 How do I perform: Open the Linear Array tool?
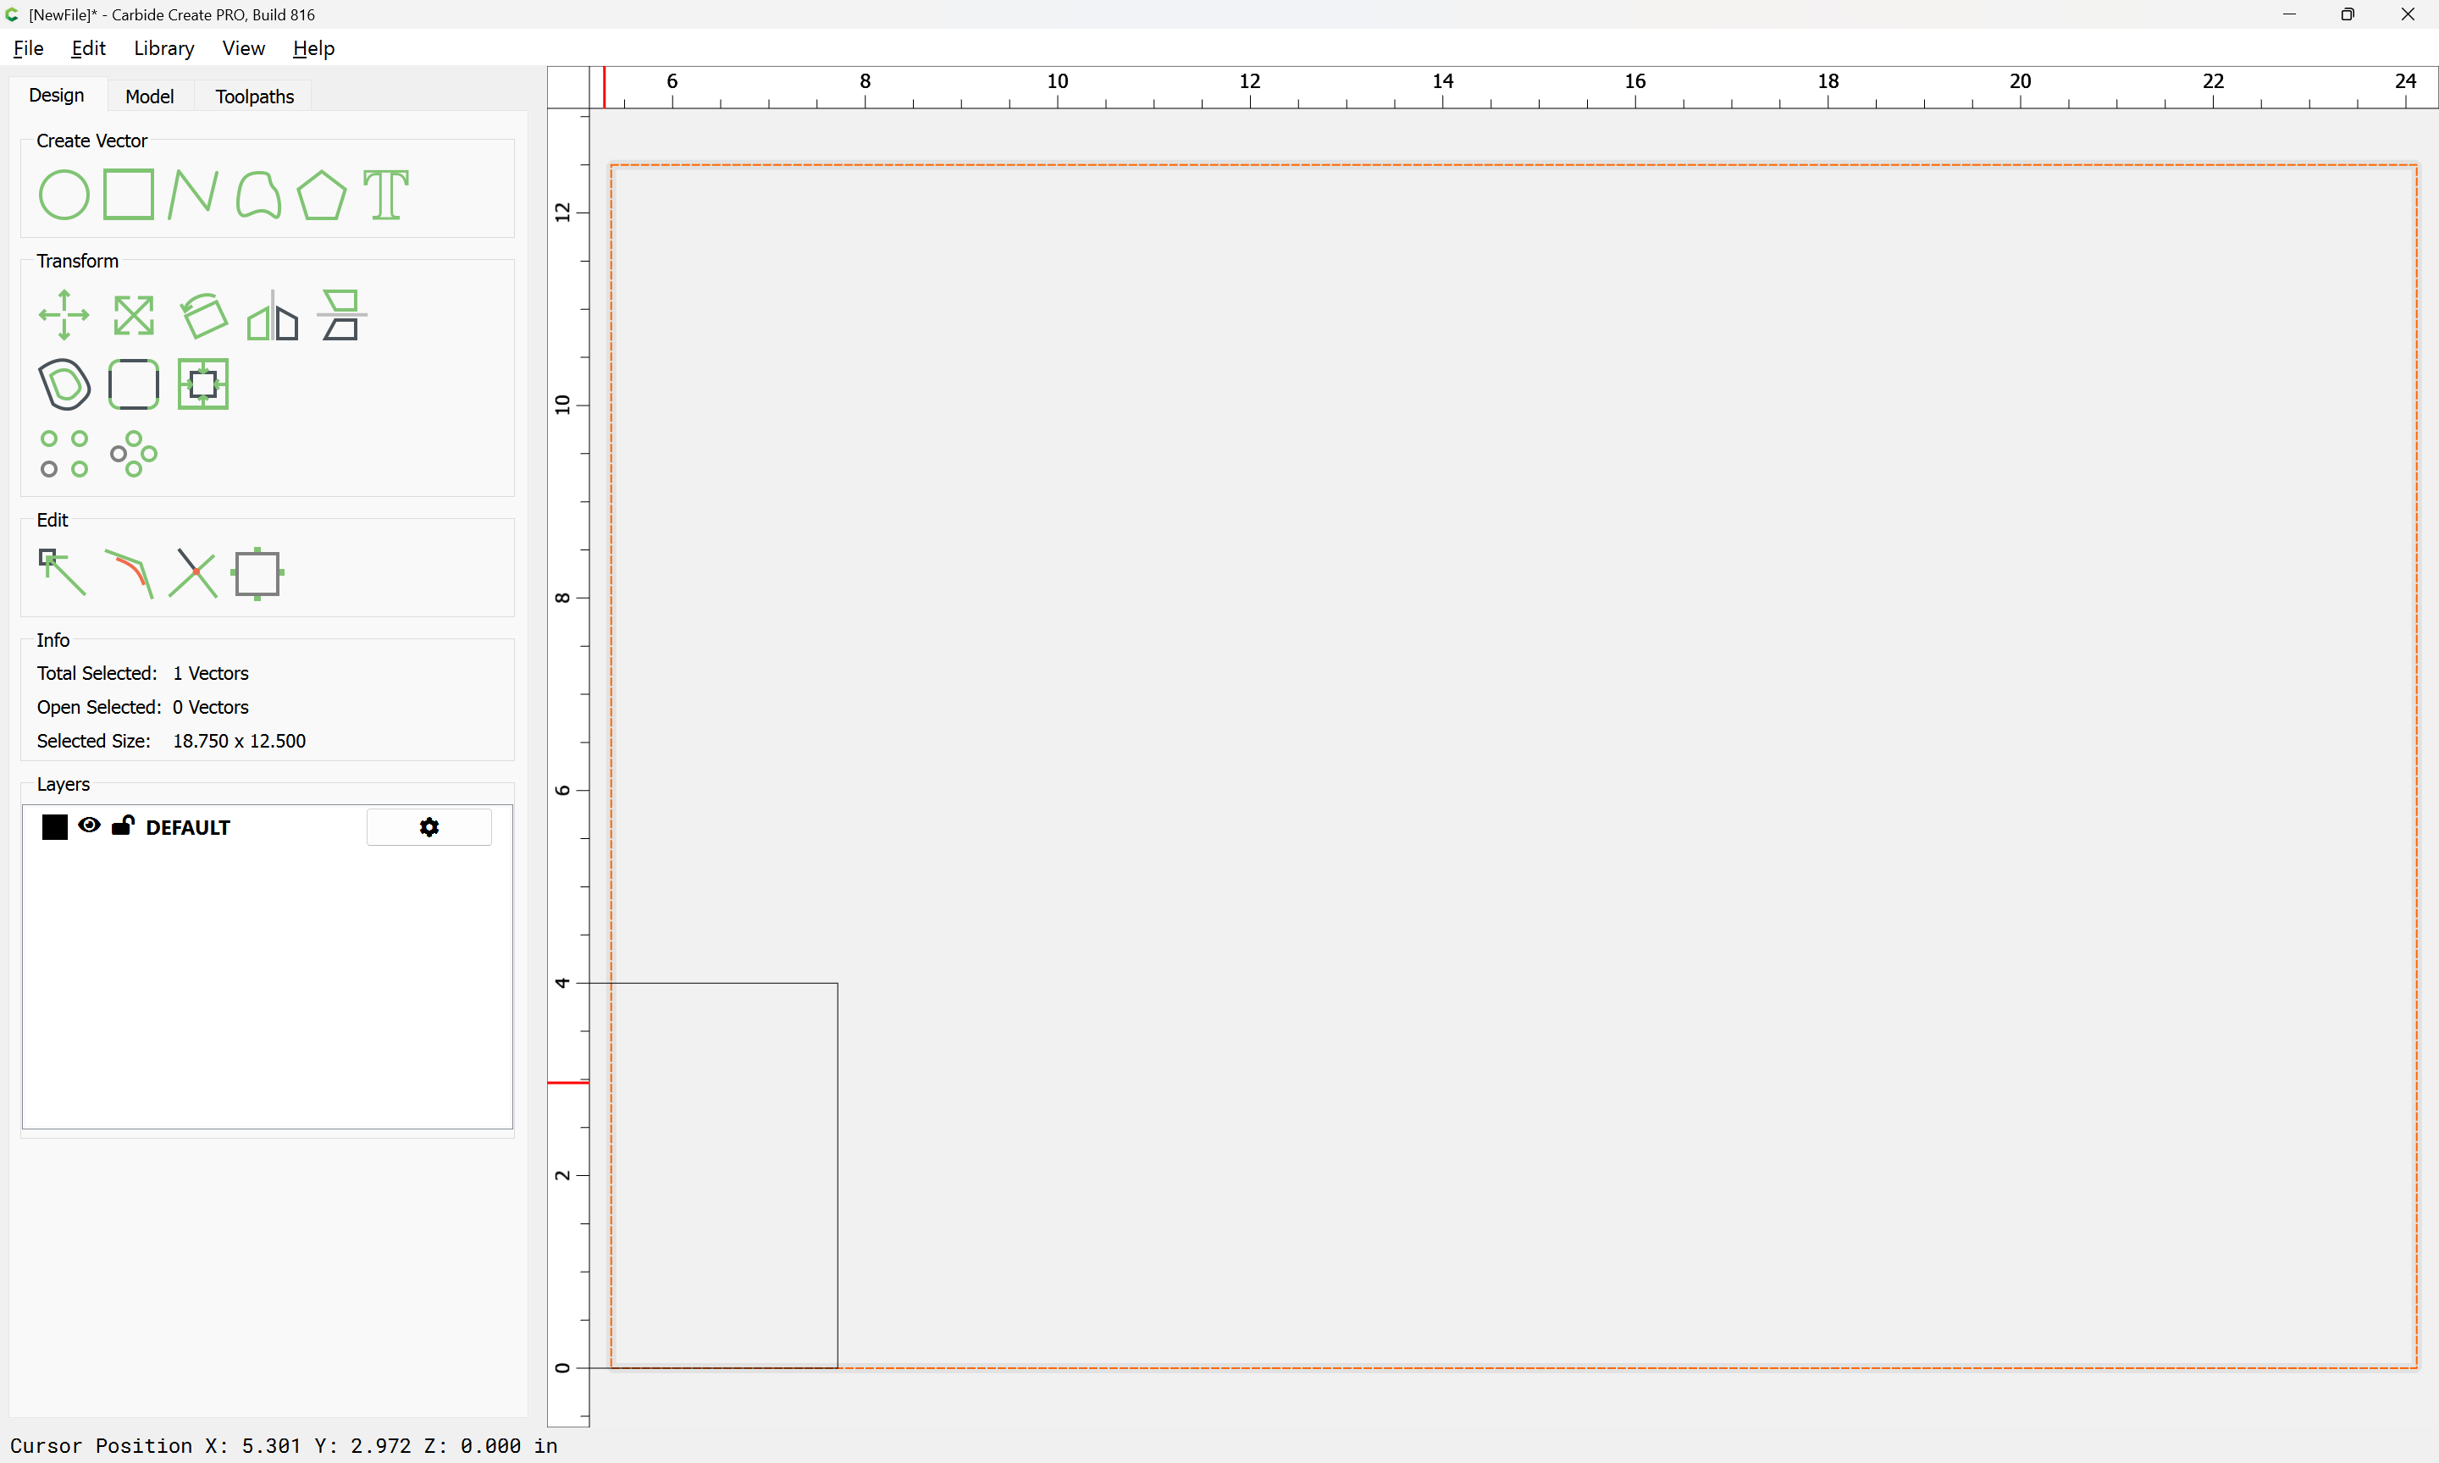pos(64,454)
